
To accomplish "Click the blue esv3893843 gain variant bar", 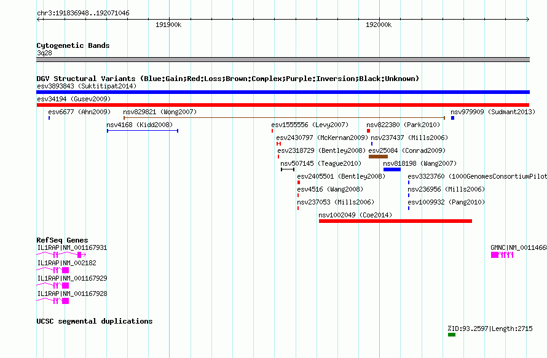I will tap(283, 92).
